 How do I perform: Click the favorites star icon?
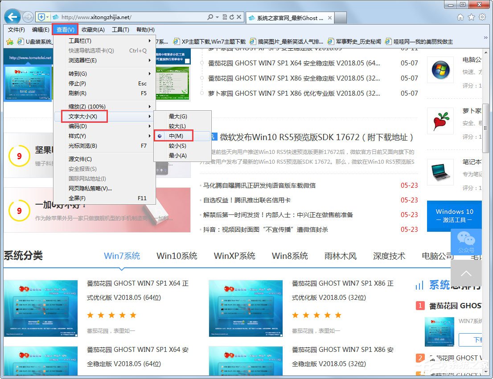471,16
